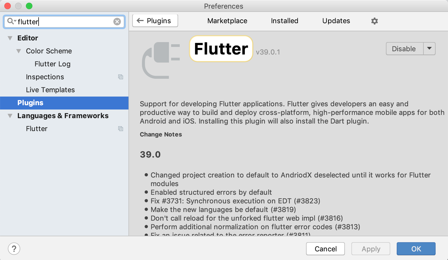Open the Disable button dropdown arrow
This screenshot has width=448, height=260.
coord(429,49)
